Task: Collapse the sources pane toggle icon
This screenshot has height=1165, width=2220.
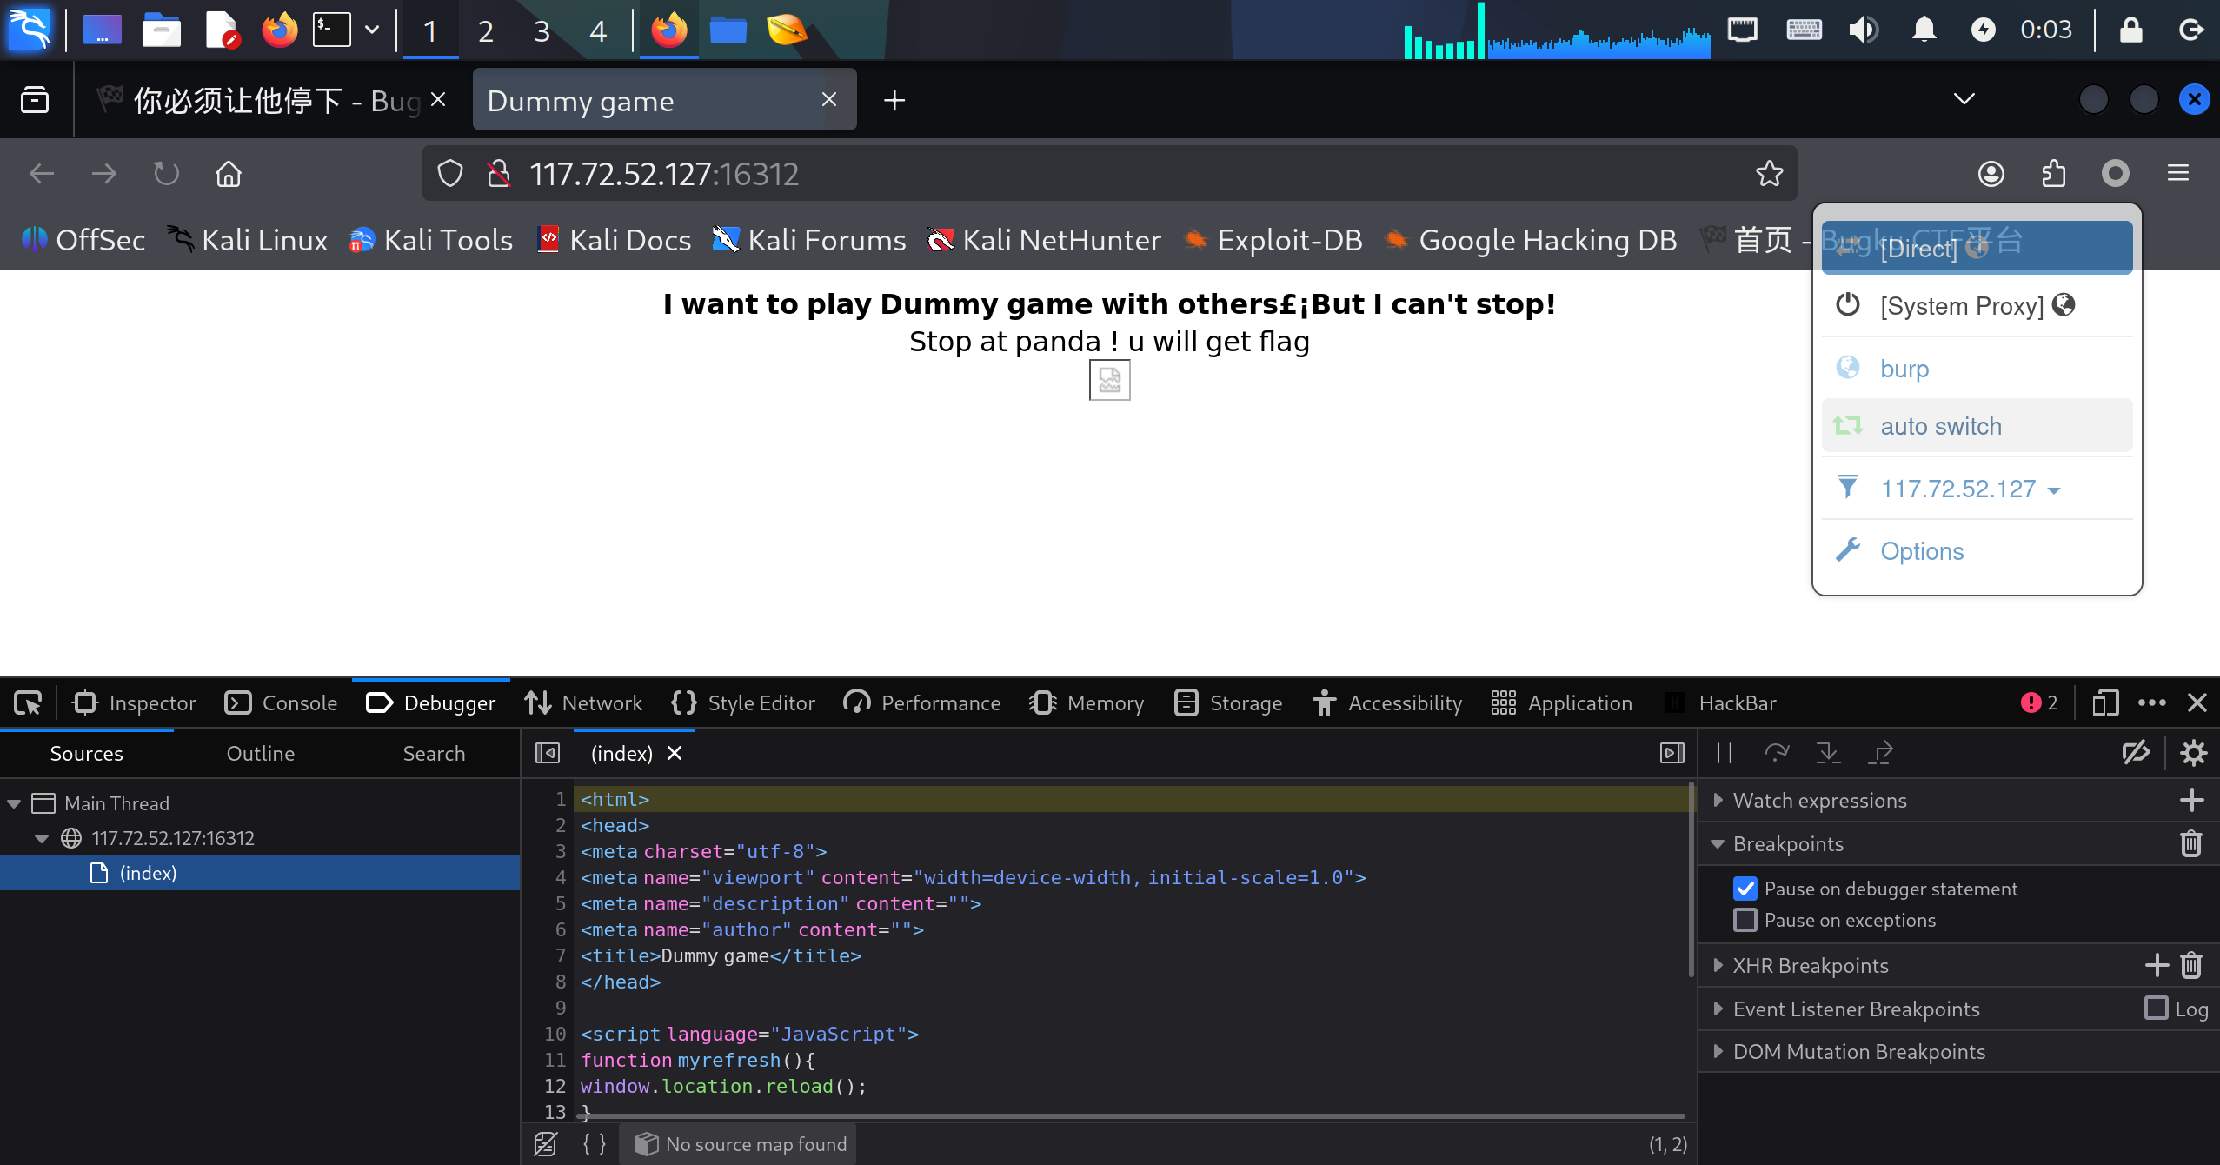Action: click(x=548, y=753)
